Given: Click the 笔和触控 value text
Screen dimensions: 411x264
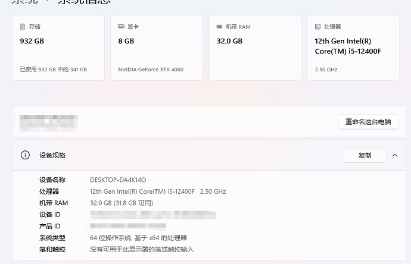Looking at the screenshot, I should (x=142, y=249).
